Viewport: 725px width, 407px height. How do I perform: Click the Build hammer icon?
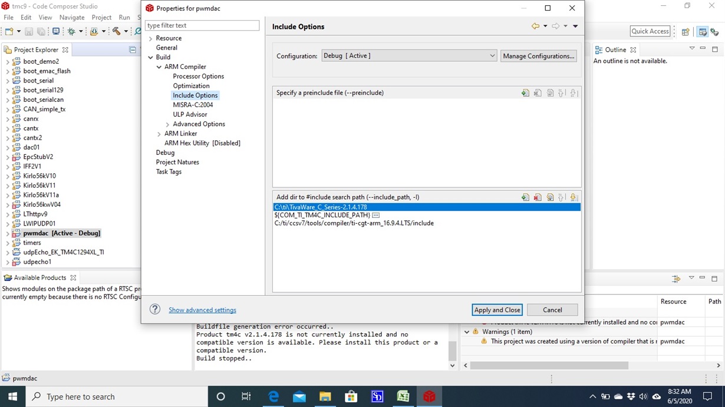pyautogui.click(x=116, y=31)
